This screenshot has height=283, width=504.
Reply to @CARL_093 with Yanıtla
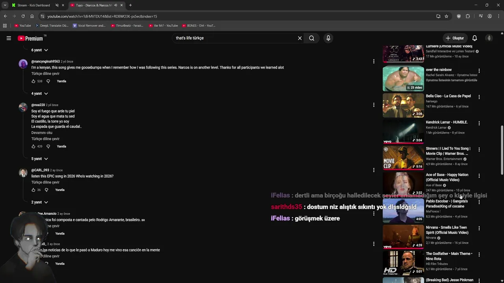point(60,190)
